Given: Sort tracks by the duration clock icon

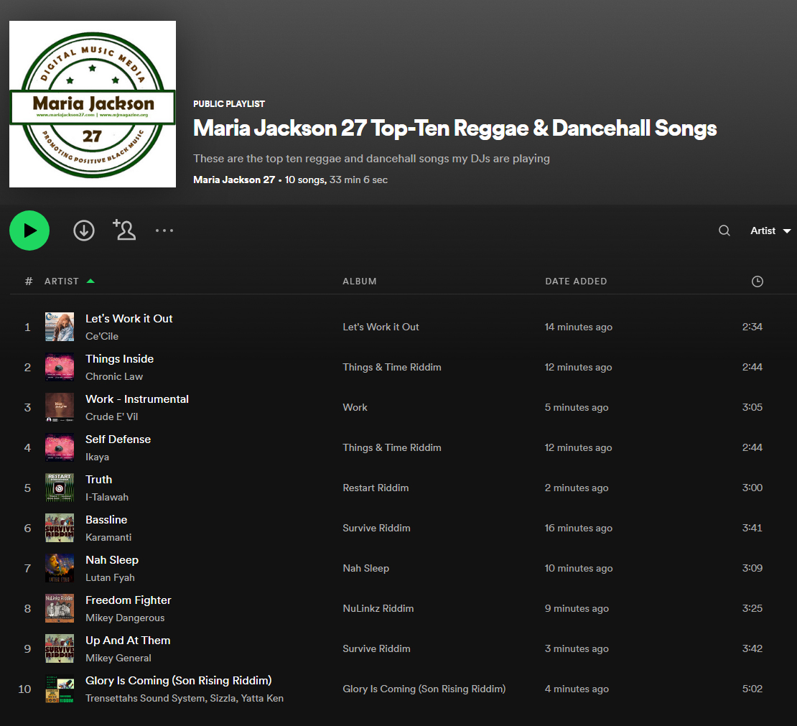Looking at the screenshot, I should pos(757,281).
